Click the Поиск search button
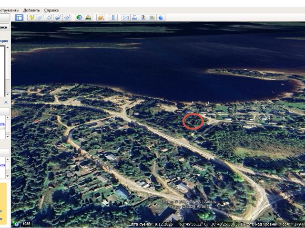The width and height of the screenshot is (305, 228). (3, 28)
